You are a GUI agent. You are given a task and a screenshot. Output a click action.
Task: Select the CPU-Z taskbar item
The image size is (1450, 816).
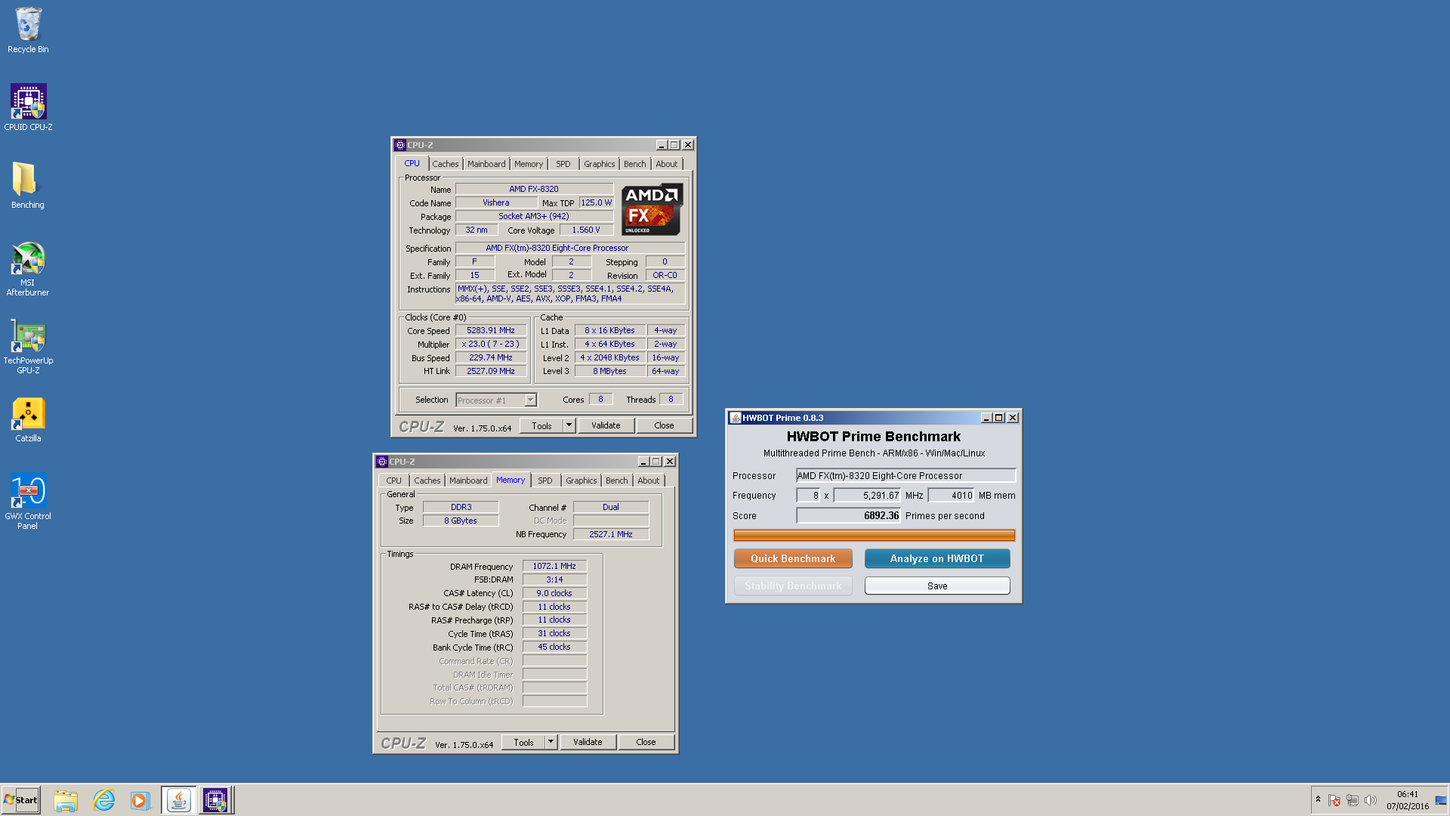click(x=215, y=800)
